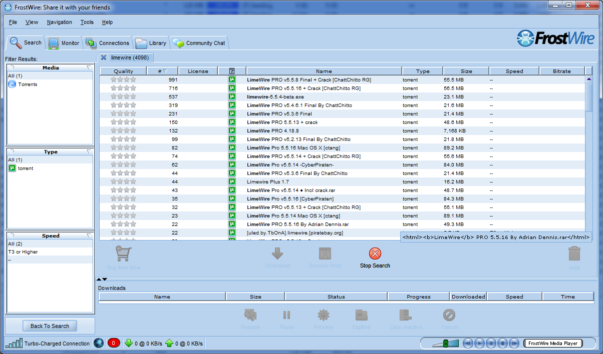Click the Torrents media filter icon
Screen dimensions: 603x354
[13, 84]
